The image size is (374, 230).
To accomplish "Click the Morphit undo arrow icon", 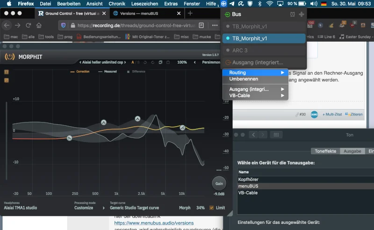I will coord(145,62).
